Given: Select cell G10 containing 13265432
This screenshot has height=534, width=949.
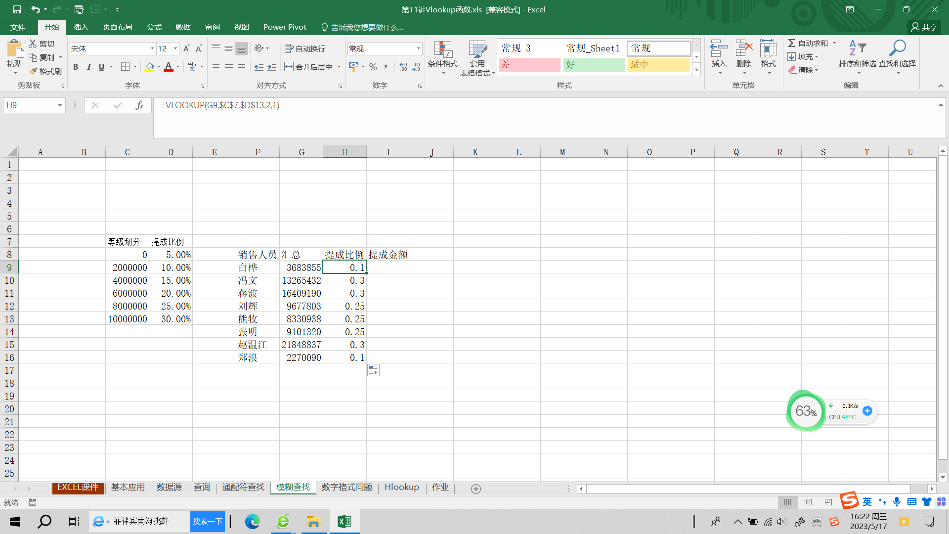Looking at the screenshot, I should click(x=301, y=280).
